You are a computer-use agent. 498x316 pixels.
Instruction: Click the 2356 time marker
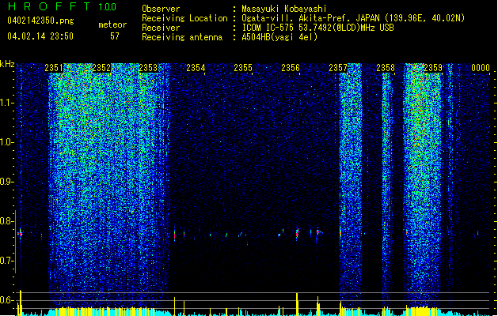pyautogui.click(x=291, y=68)
